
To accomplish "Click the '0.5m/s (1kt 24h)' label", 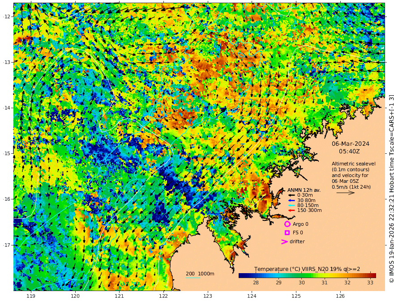I will click(x=351, y=187).
